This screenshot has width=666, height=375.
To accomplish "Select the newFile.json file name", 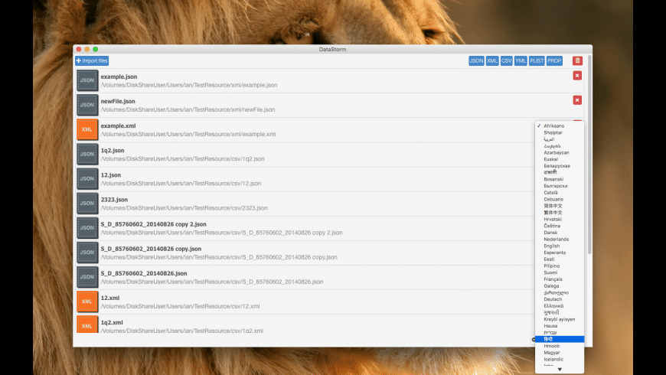I will [x=118, y=102].
